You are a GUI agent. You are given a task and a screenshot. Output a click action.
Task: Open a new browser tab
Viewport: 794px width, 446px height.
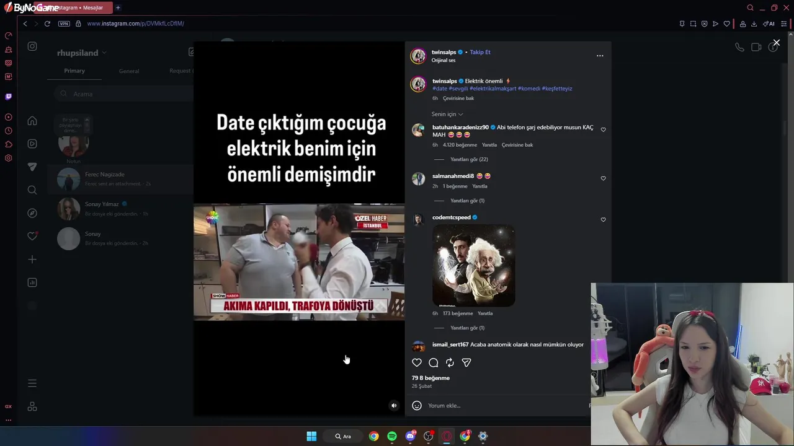[118, 7]
